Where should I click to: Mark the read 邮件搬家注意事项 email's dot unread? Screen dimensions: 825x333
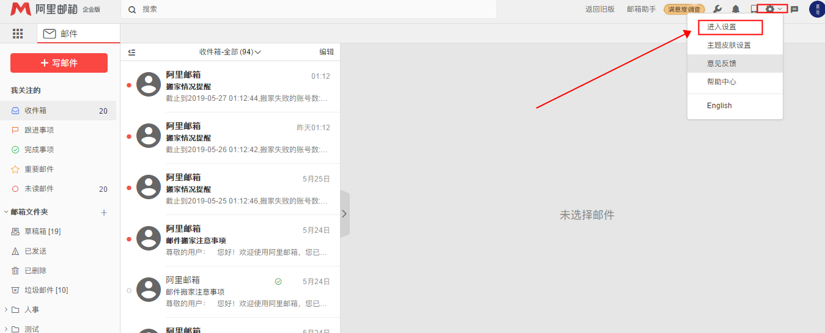129,291
